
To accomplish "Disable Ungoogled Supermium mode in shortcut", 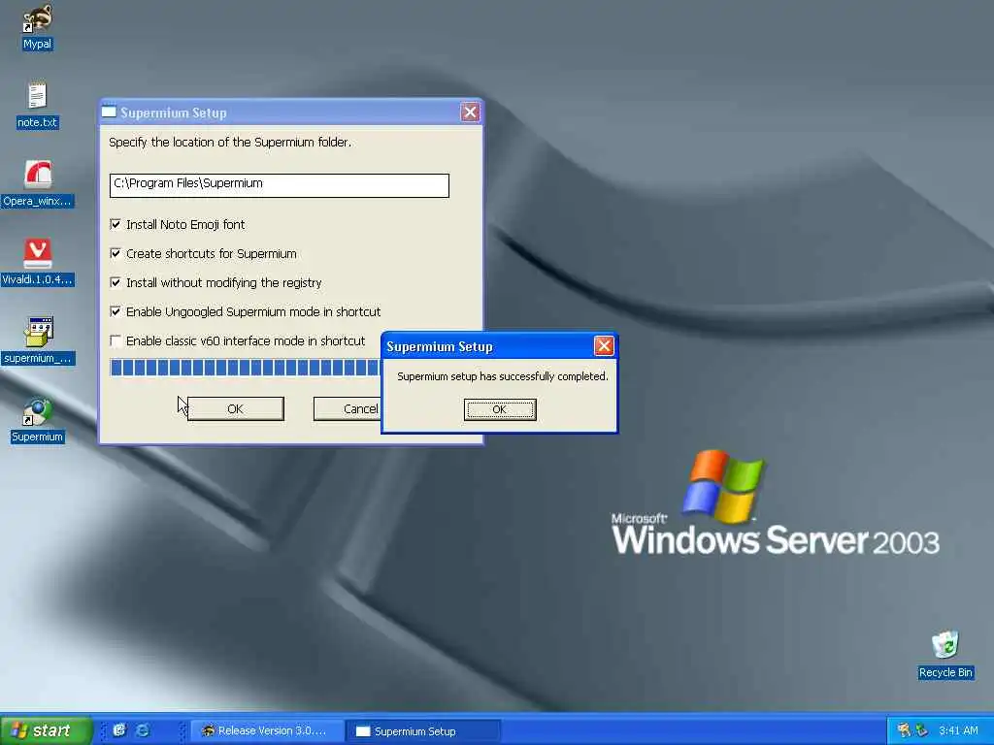I will [x=116, y=311].
